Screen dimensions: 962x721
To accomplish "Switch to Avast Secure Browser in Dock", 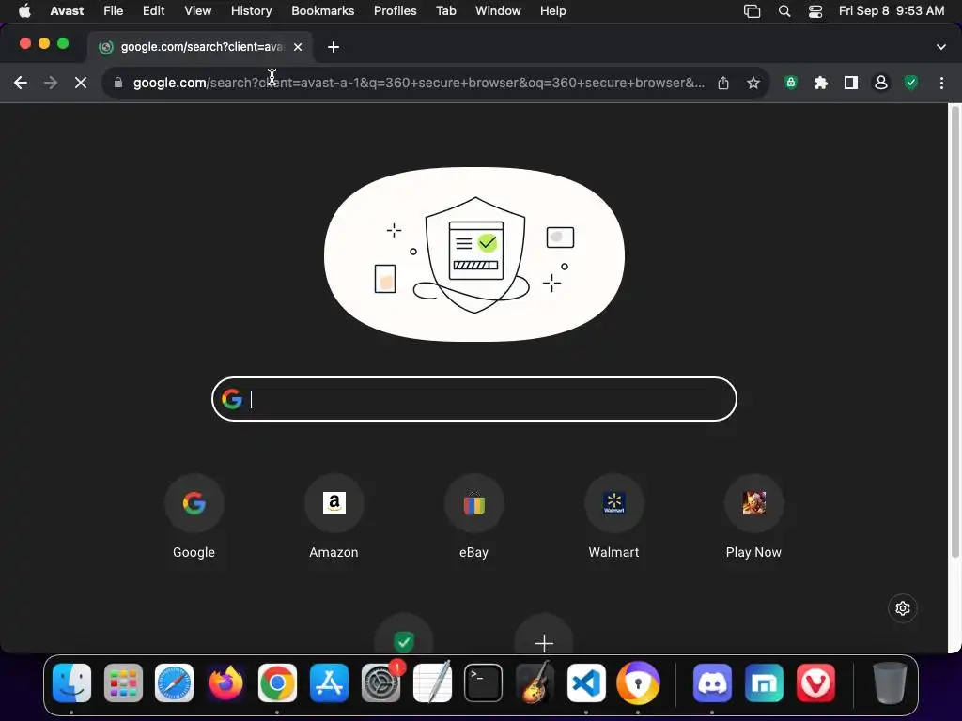I will tap(638, 683).
